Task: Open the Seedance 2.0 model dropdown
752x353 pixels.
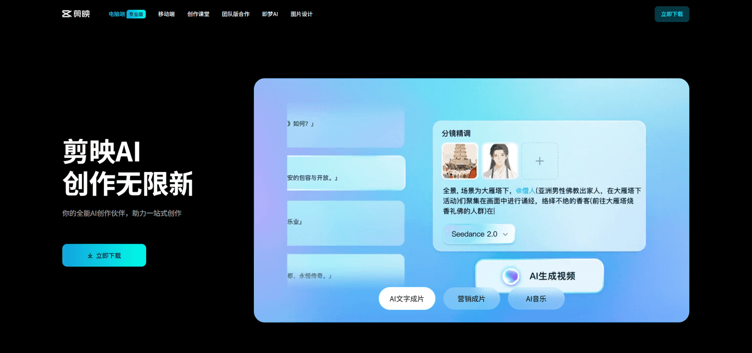Action: pos(479,234)
